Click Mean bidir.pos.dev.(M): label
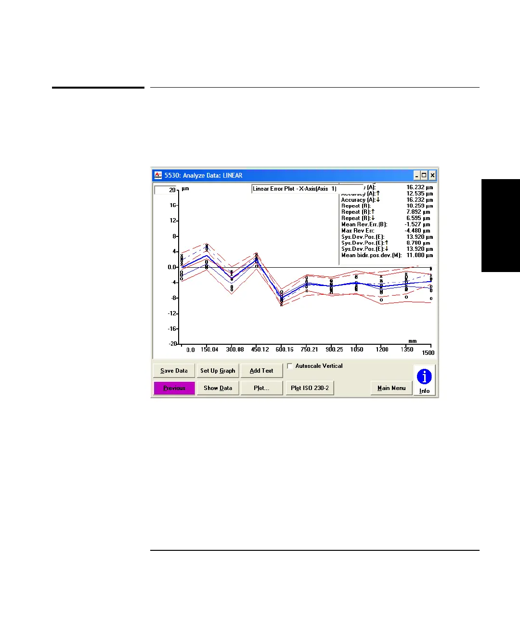 click(371, 255)
